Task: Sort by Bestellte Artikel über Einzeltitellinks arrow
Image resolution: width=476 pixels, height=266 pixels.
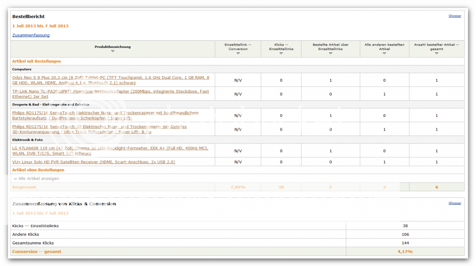Action: pyautogui.click(x=330, y=53)
